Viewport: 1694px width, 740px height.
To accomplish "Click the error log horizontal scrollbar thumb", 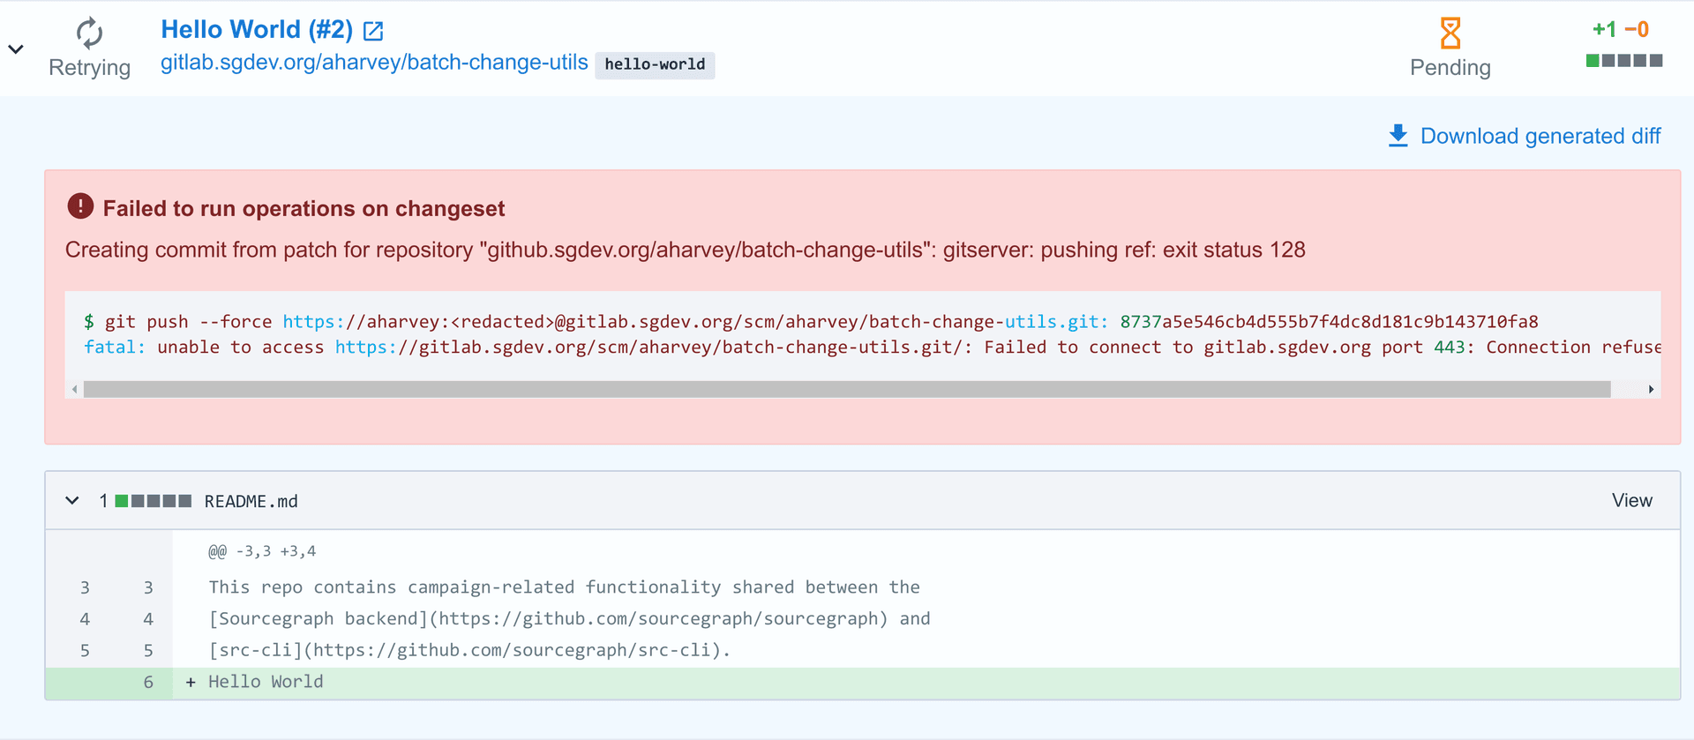I will coord(847,389).
